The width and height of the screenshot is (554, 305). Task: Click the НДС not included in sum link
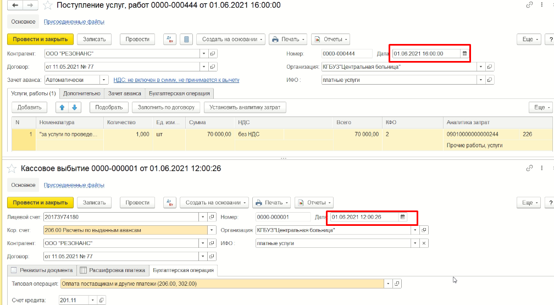pyautogui.click(x=176, y=80)
